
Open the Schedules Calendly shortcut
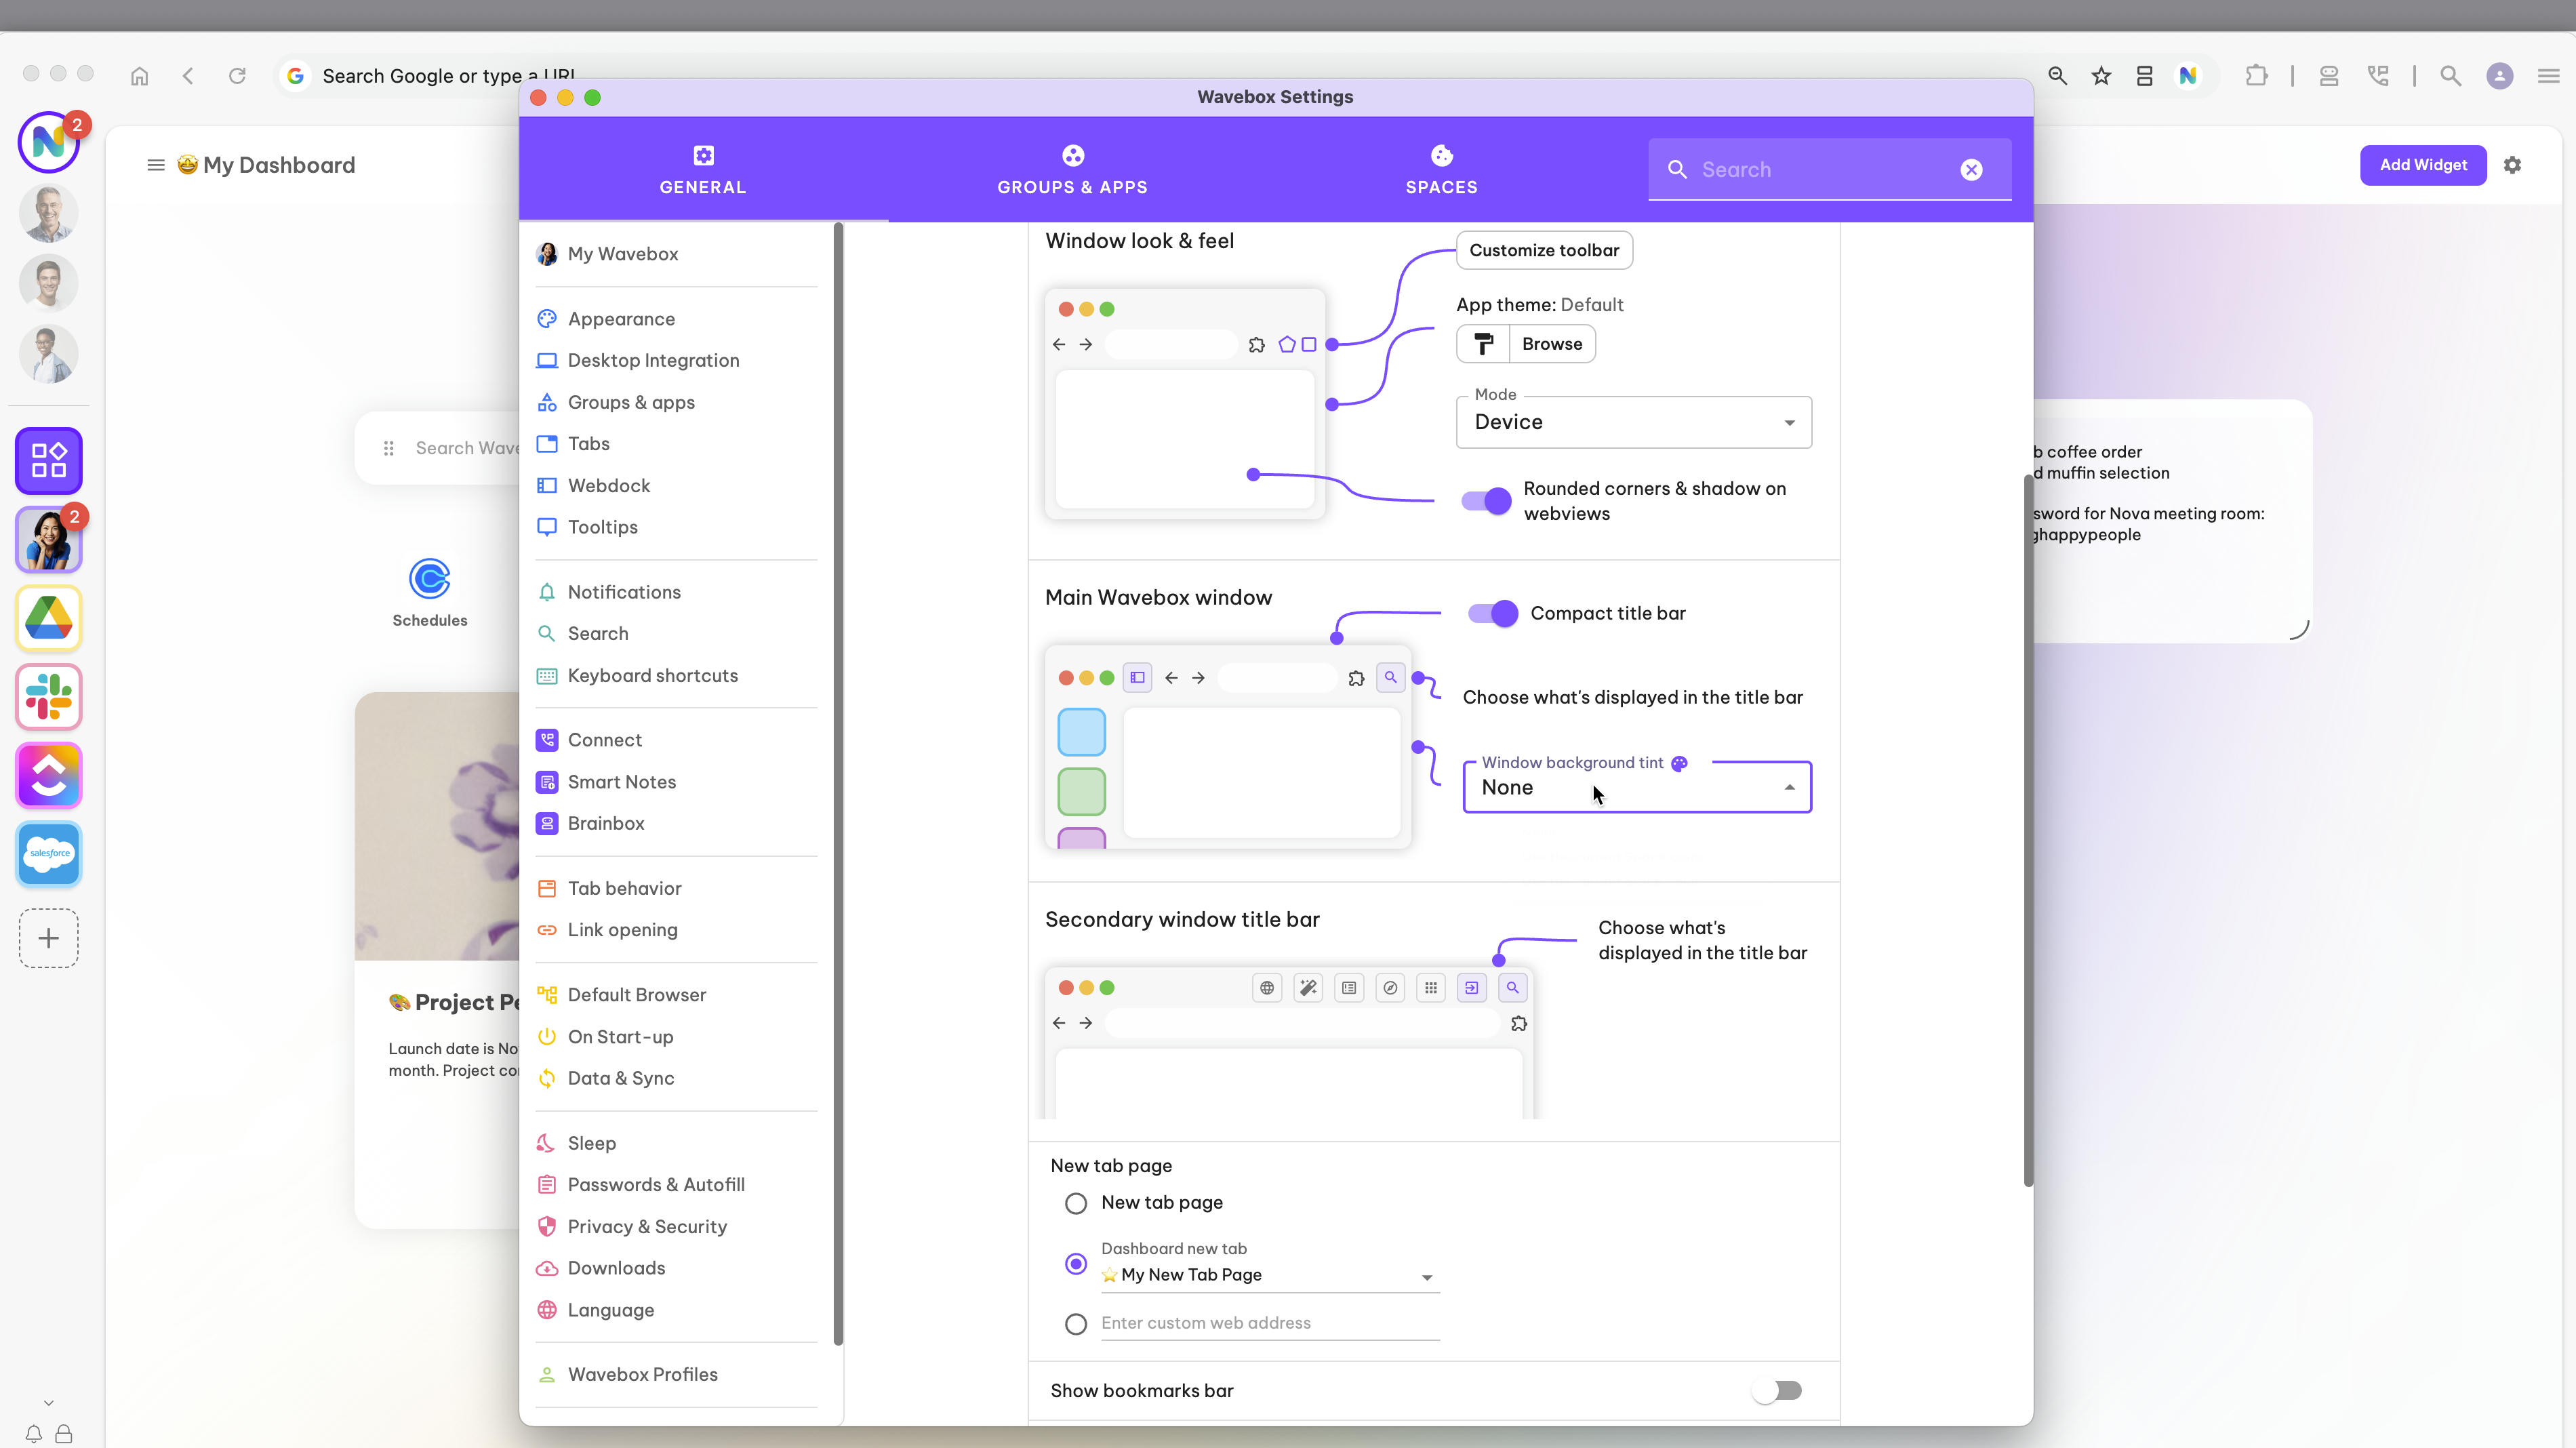[x=430, y=593]
